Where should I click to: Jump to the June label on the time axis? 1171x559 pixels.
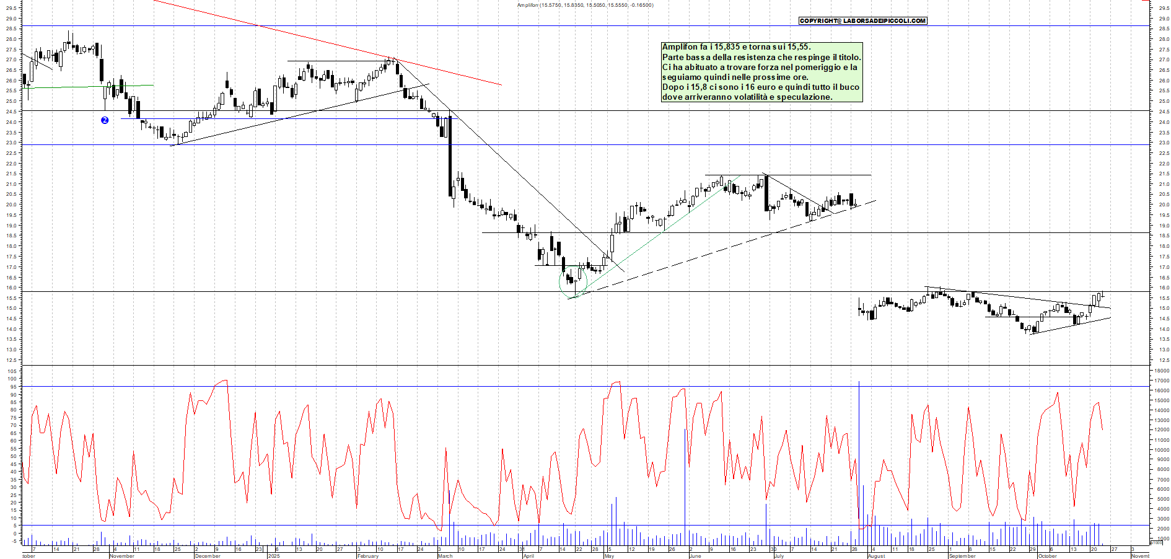pyautogui.click(x=695, y=556)
